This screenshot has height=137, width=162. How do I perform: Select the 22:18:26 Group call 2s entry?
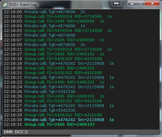pyautogui.click(x=54, y=96)
